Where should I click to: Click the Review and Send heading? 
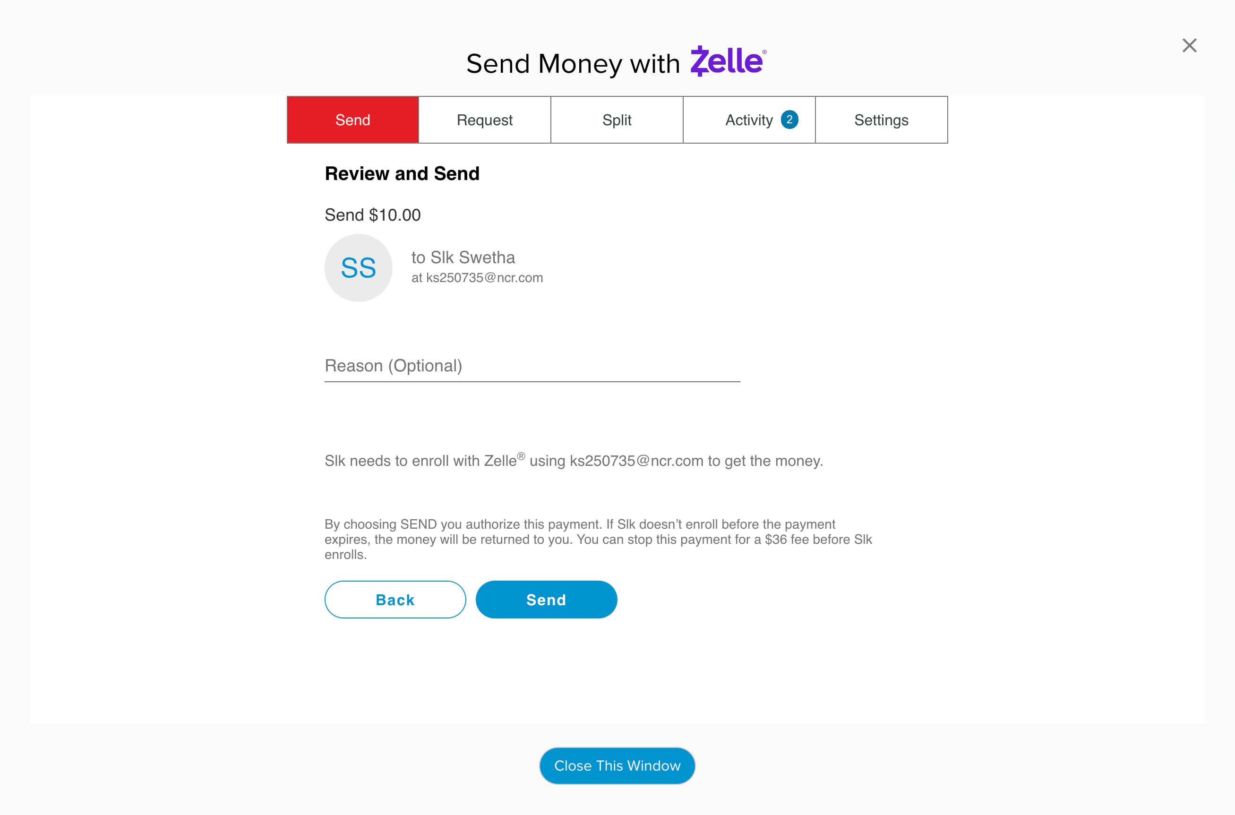click(402, 173)
